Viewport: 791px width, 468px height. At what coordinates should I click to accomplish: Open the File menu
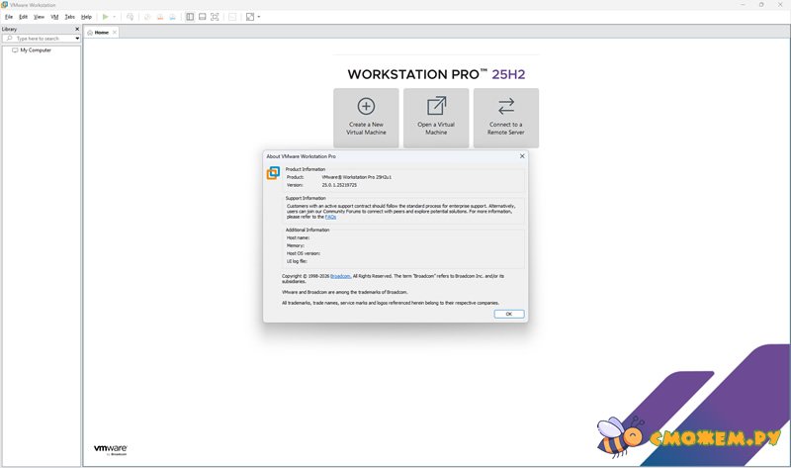click(x=9, y=17)
